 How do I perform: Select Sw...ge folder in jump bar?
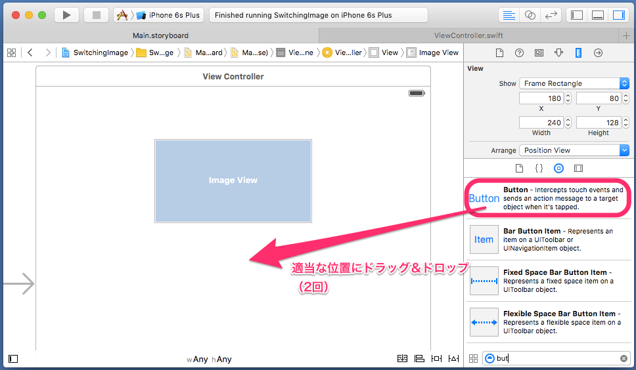(155, 52)
